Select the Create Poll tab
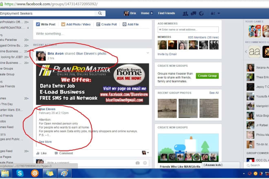269x179 pixels. tap(106, 24)
